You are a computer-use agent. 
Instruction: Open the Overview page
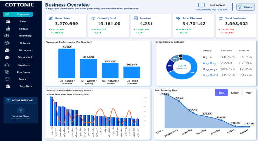point(18,14)
